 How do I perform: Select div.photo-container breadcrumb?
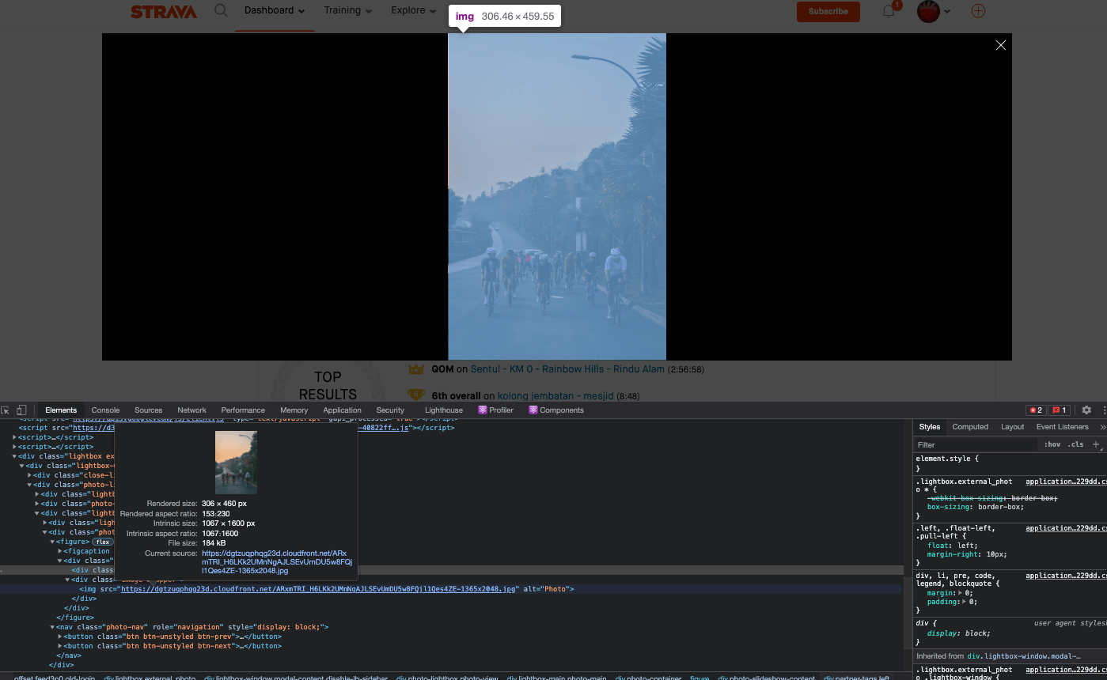click(648, 678)
